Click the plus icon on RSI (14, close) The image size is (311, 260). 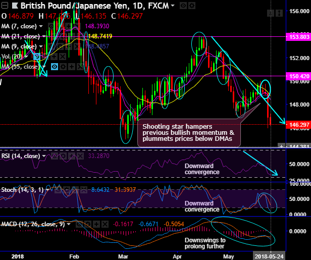point(71,156)
